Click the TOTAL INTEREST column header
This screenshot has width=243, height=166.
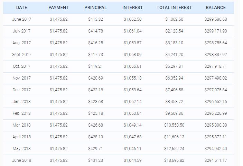pyautogui.click(x=174, y=8)
